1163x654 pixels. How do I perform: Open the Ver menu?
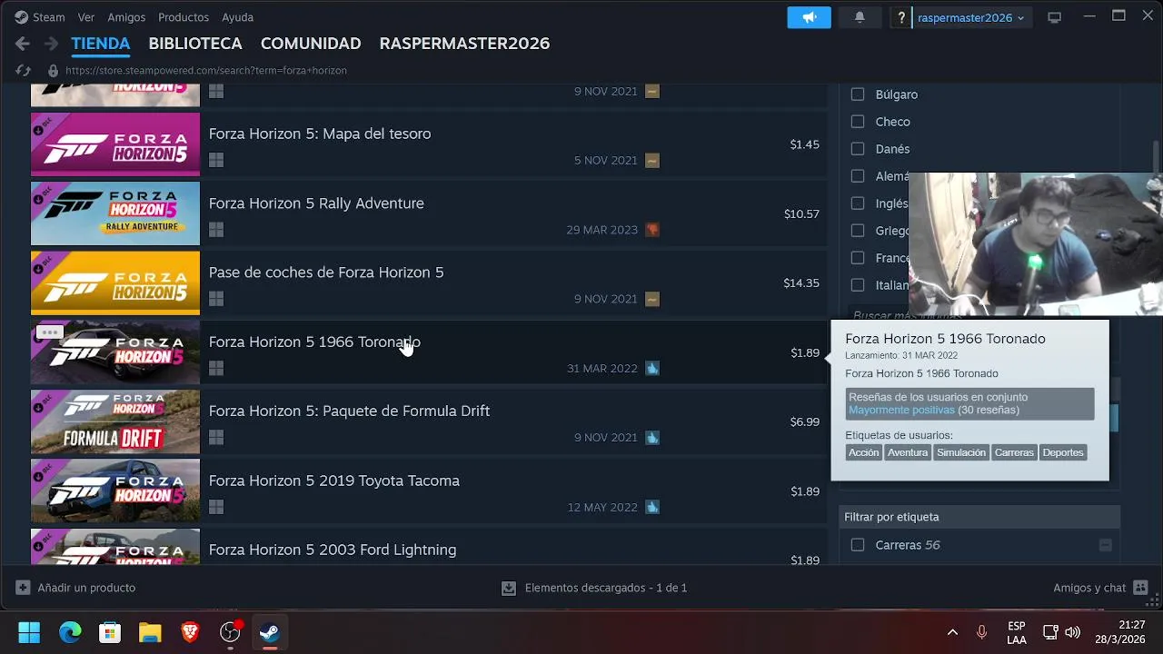pos(86,17)
